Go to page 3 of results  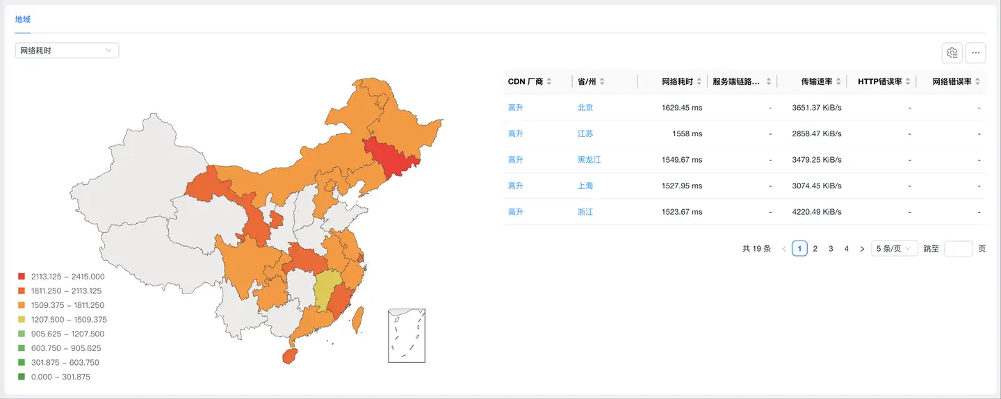(831, 249)
